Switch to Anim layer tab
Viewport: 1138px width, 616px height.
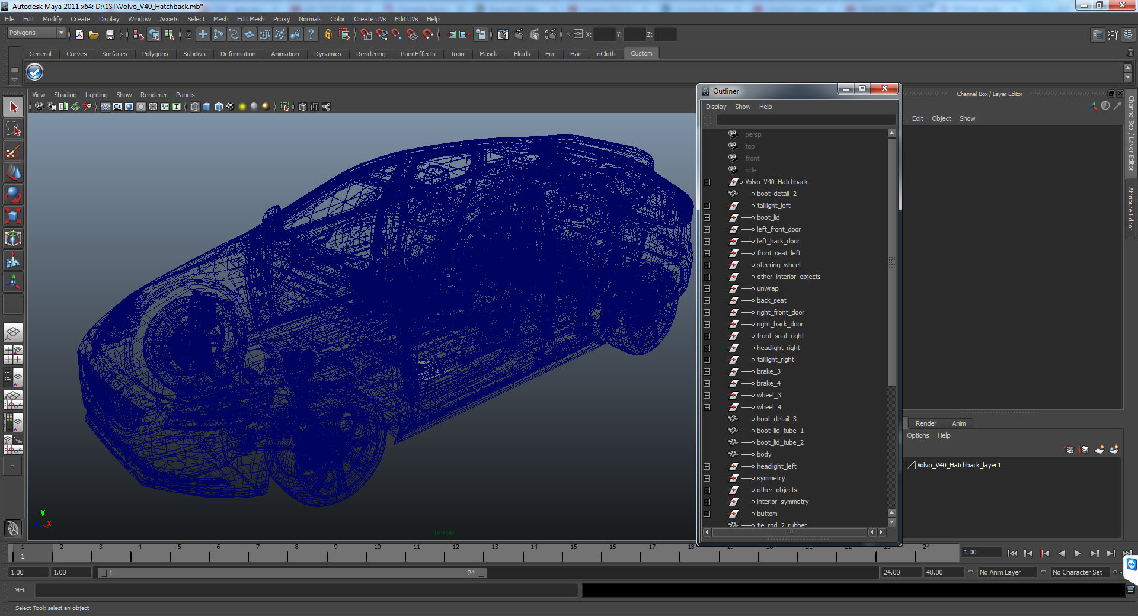(x=958, y=423)
